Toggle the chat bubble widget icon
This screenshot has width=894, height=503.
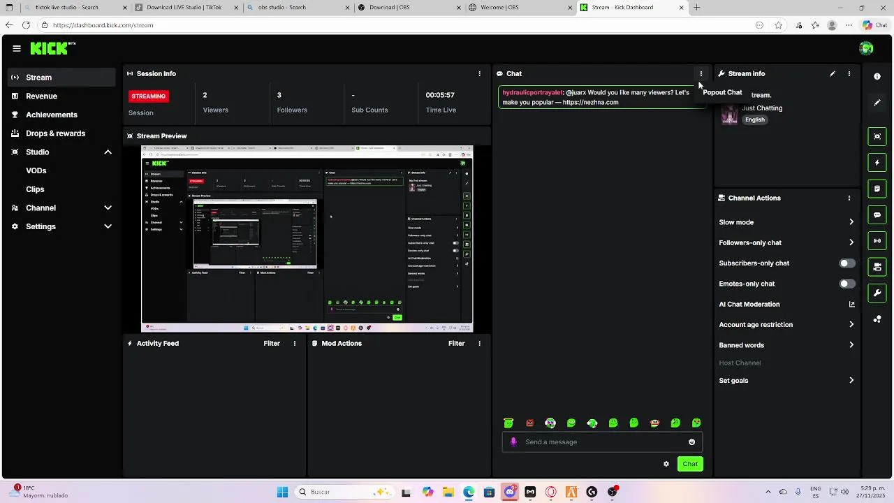(877, 215)
